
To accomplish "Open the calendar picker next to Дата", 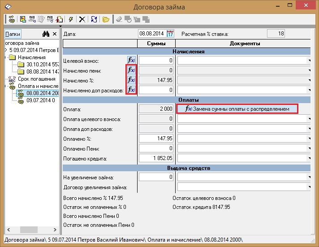I will click(x=170, y=33).
